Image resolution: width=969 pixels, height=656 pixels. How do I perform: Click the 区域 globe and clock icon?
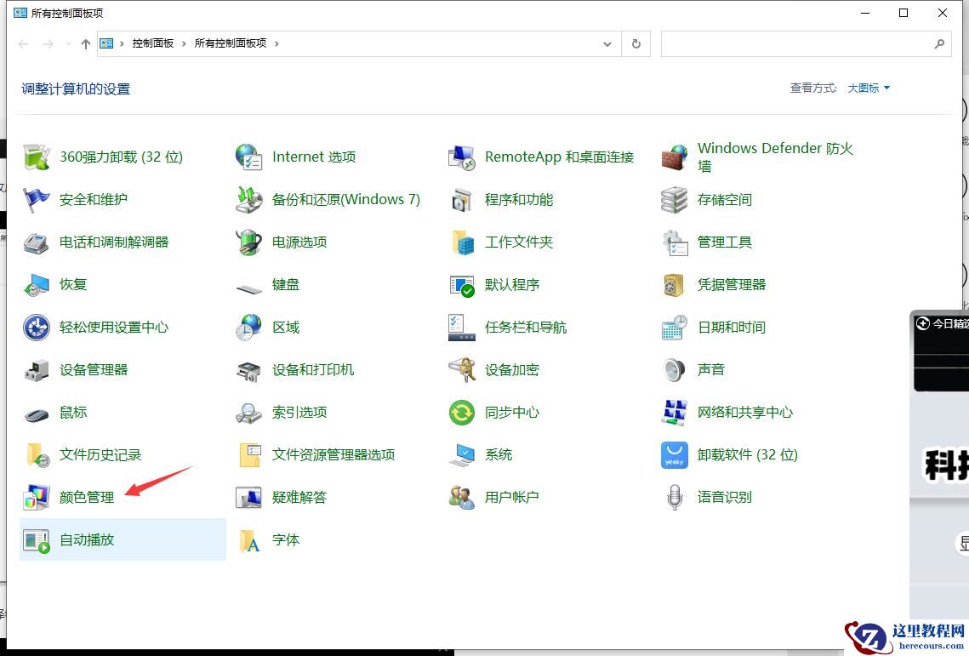point(249,328)
